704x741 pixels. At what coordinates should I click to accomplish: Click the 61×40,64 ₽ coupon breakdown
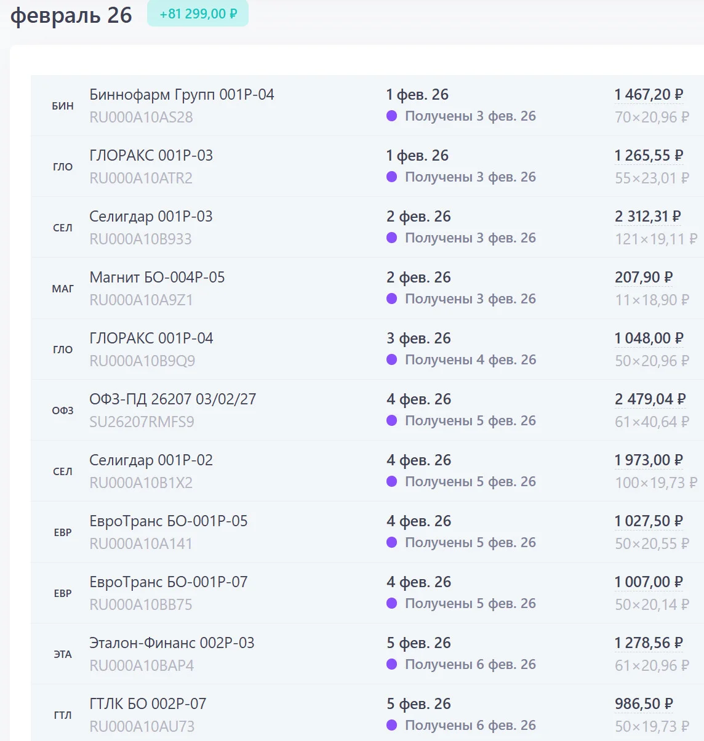[x=652, y=422]
